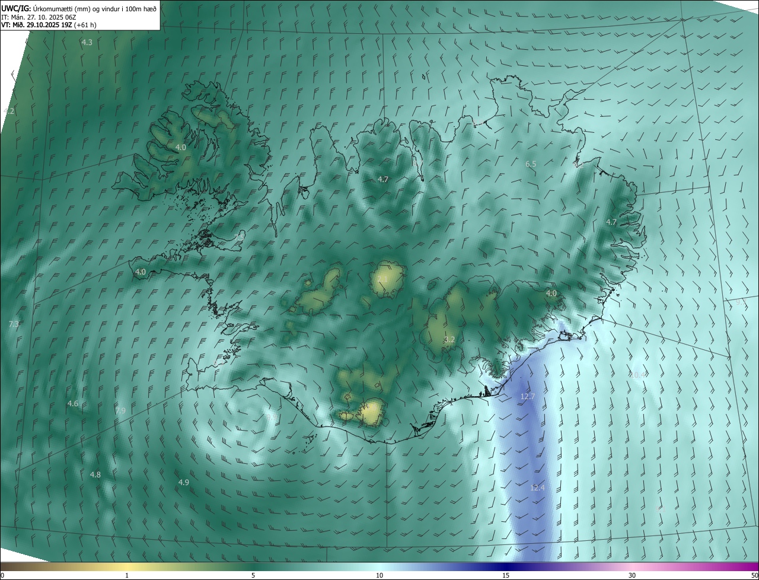Select the 6.5 label in northeast Iceland
This screenshot has width=759, height=580.
click(x=531, y=164)
